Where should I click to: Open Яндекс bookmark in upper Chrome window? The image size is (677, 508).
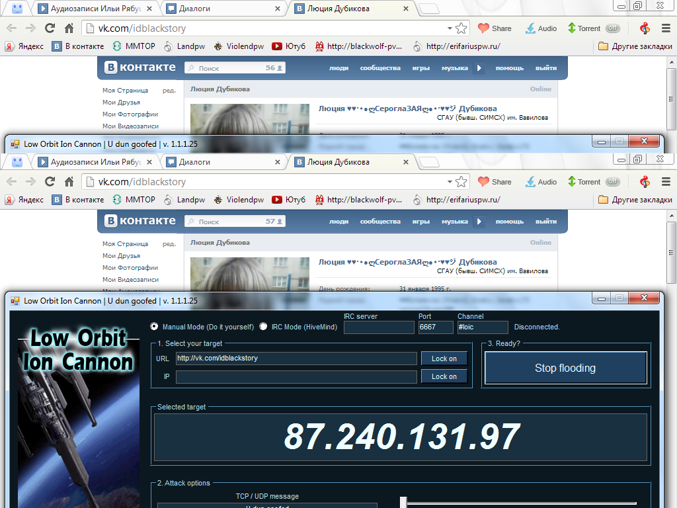[24, 46]
